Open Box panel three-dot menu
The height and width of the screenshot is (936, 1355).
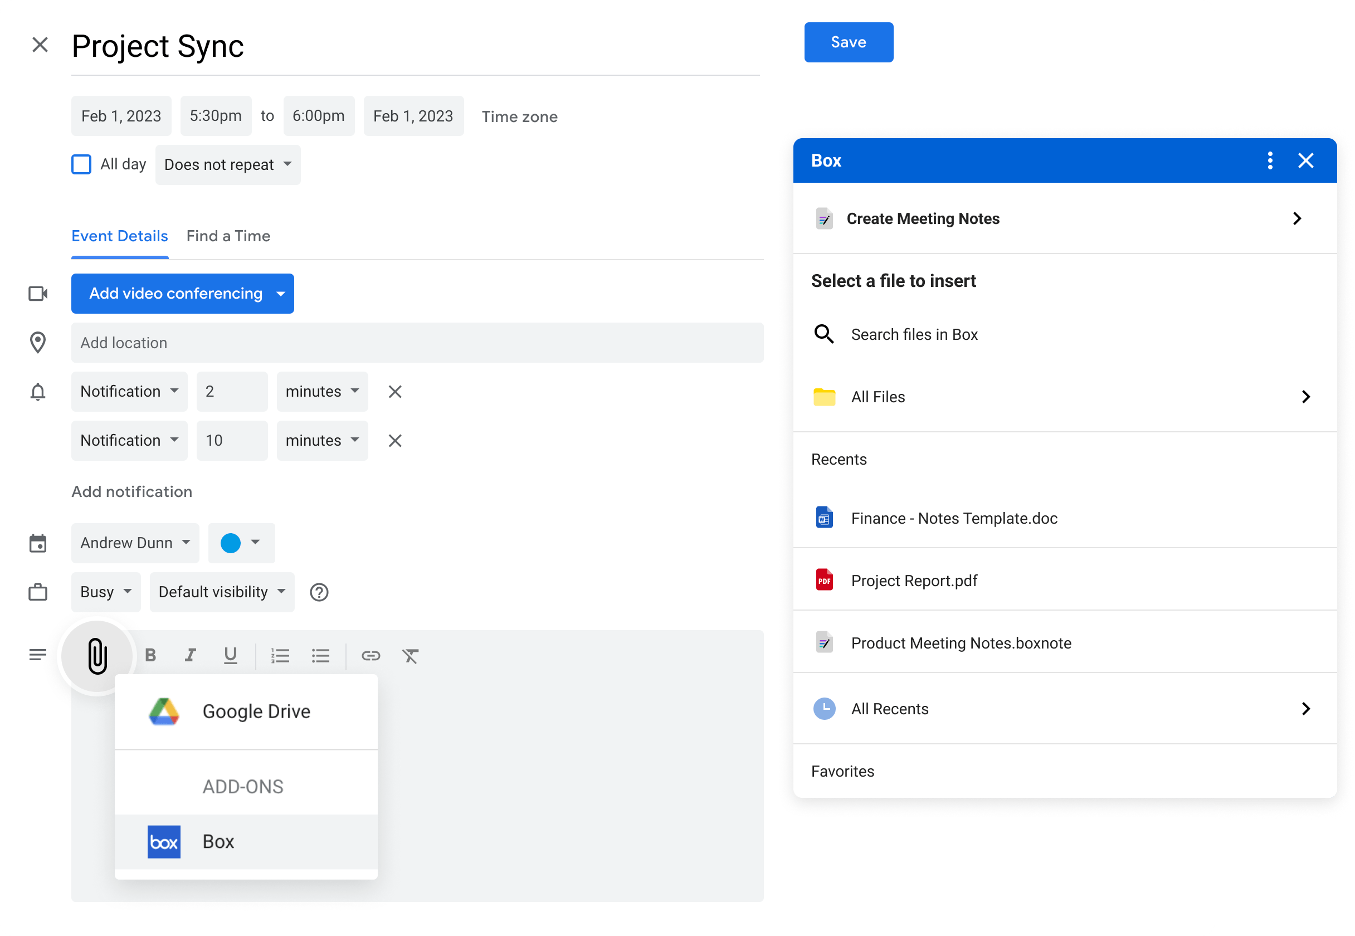click(x=1269, y=160)
